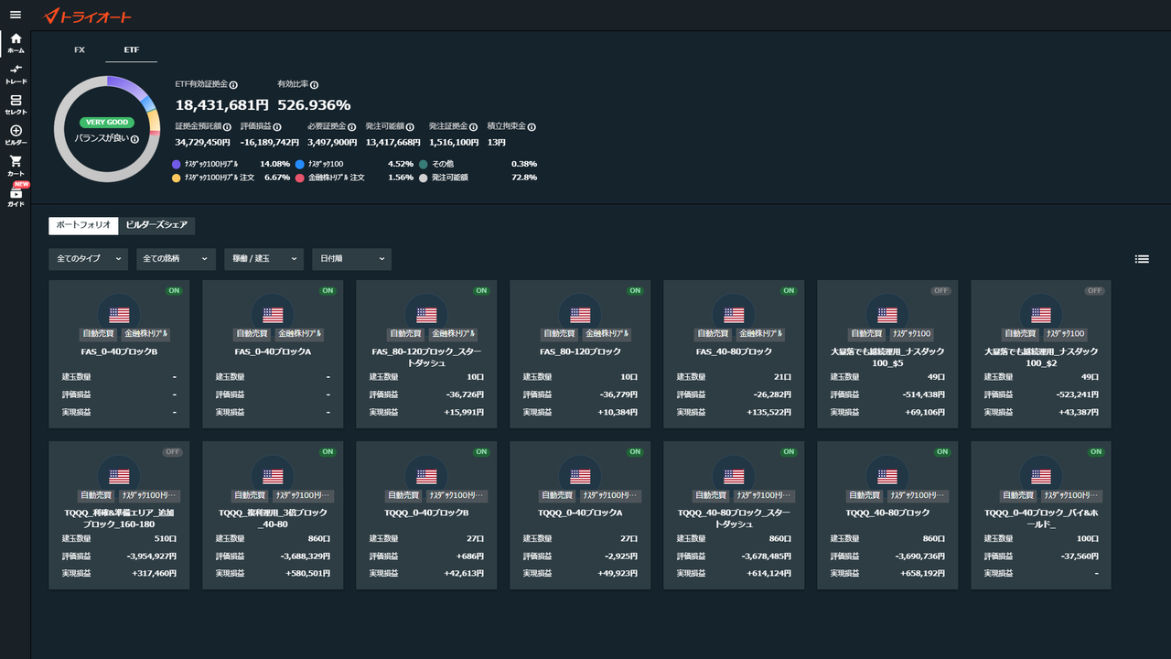Click the VERY GOOD balance badge

[106, 123]
